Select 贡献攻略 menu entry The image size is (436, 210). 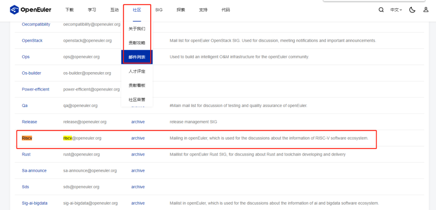[137, 43]
